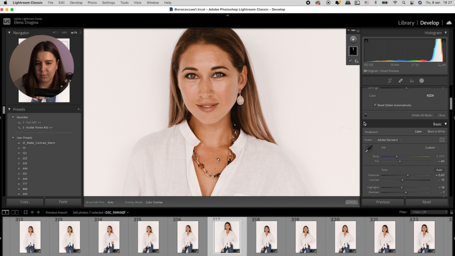Switch treatment to Black & White
Image resolution: width=455 pixels, height=256 pixels.
click(436, 132)
